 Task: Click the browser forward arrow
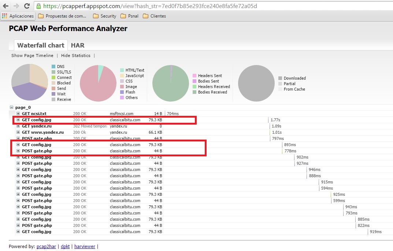point(16,6)
